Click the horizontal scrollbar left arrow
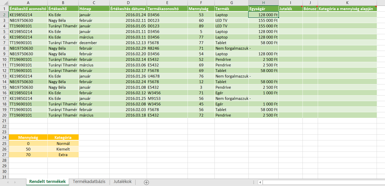This screenshot has height=186, width=385. pos(260,182)
